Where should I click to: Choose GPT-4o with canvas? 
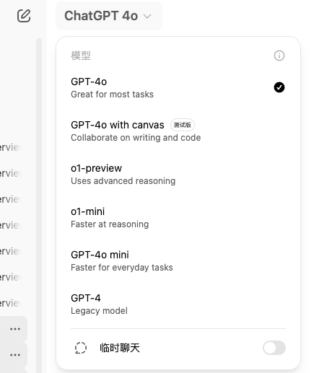point(178,131)
